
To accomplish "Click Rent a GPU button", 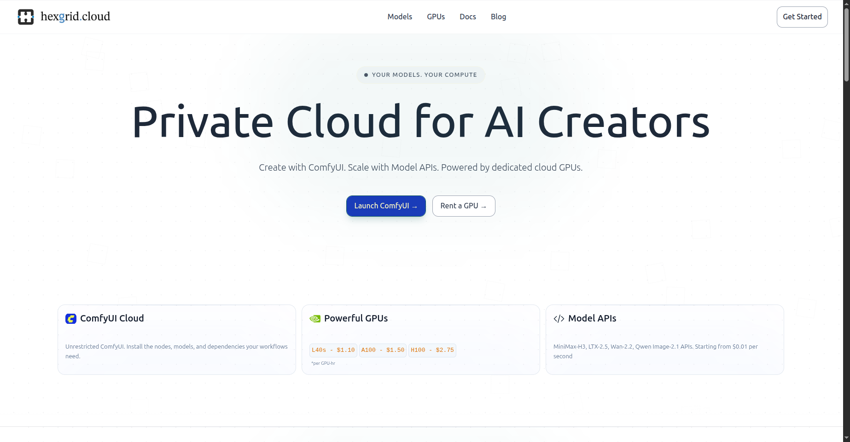I will [464, 206].
